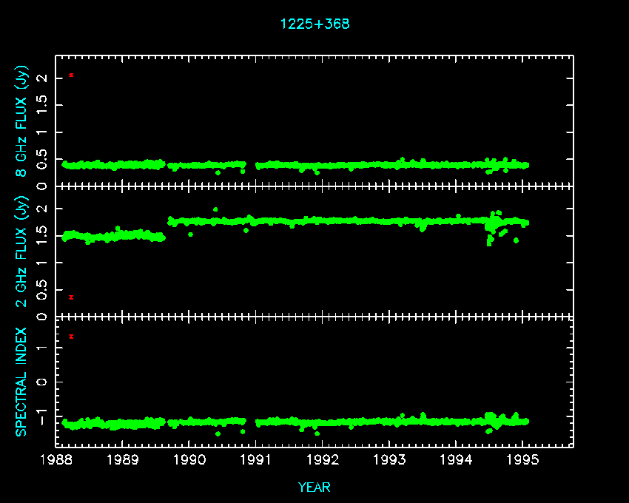Click the 2 GHz point near 1.5 Jy at start of 1990
Image resolution: width=629 pixels, height=503 pixels.
coord(191,234)
